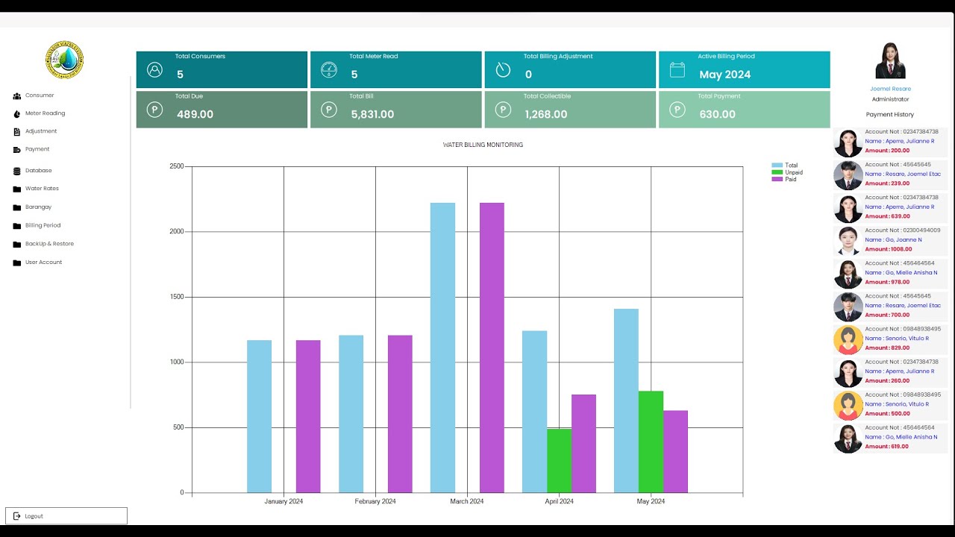Click the Consumer people icon in sidebar

[x=17, y=96]
